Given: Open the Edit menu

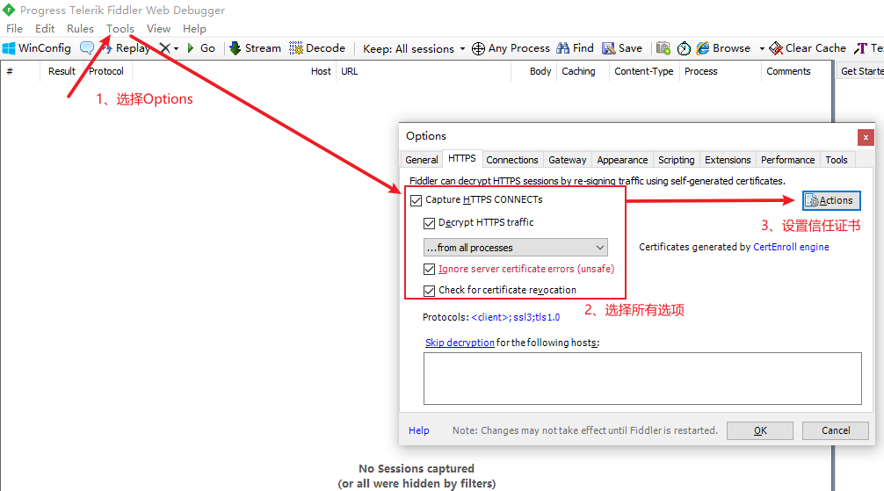Looking at the screenshot, I should pyautogui.click(x=45, y=29).
